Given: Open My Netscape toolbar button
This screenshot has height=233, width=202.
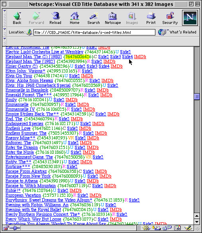Looking at the screenshot, I should 113,18.
